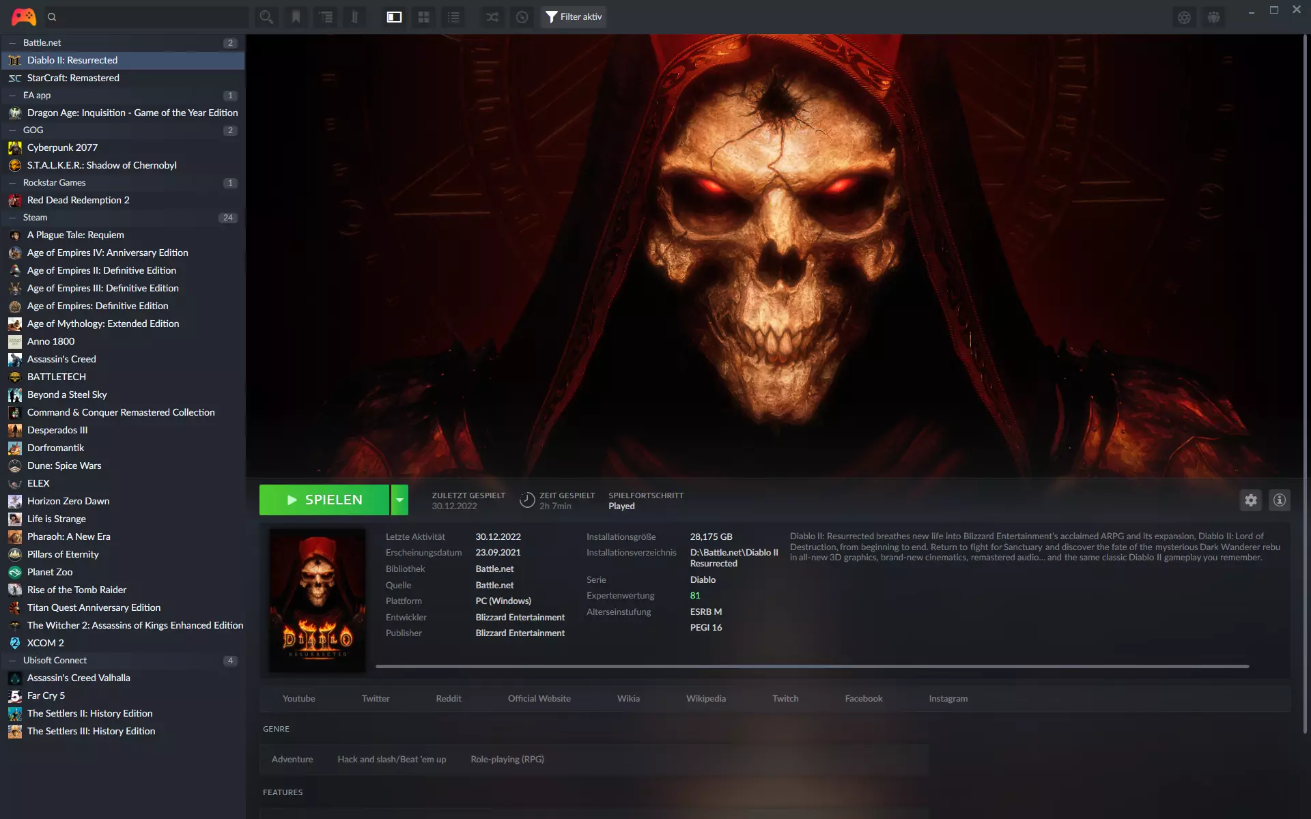The image size is (1311, 819).
Task: Click the Pillars of Eternity icon
Action: coord(15,554)
